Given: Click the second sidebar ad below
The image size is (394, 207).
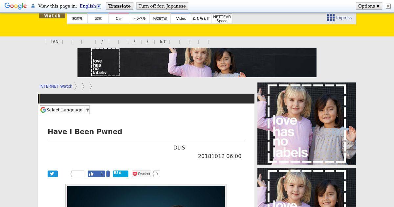Looking at the screenshot, I should pyautogui.click(x=307, y=187).
